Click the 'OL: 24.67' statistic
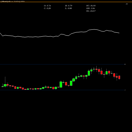132x132 pixels. click(x=91, y=11)
